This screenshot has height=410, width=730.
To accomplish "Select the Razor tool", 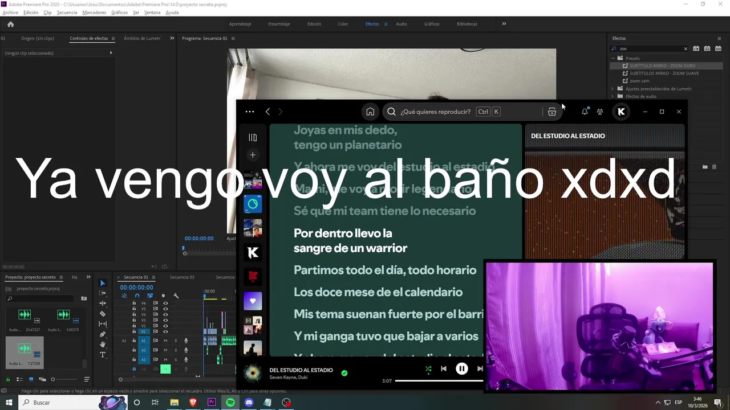I will tap(103, 314).
